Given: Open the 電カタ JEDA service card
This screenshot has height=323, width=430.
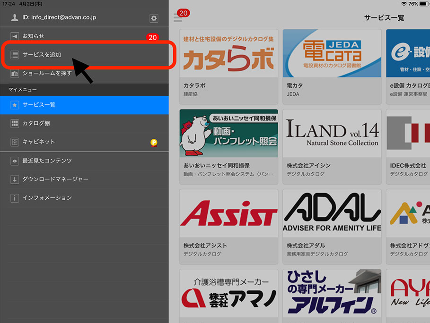Looking at the screenshot, I should (332, 67).
